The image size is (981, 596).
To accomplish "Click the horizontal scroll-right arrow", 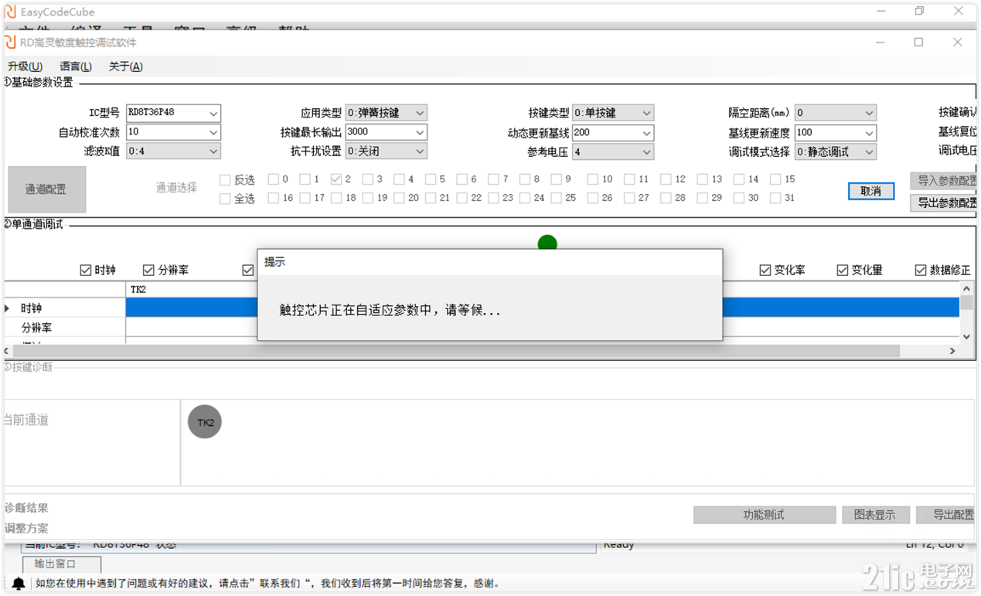I will click(x=953, y=351).
